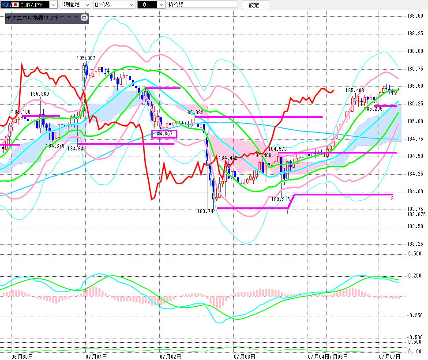Click the EU and Japan flag icons

click(x=11, y=5)
